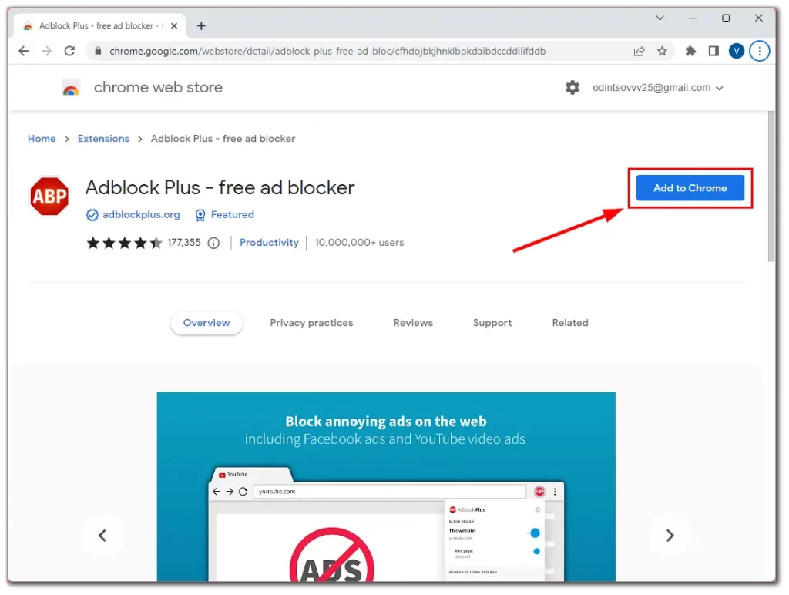789x595 pixels.
Task: Click the page vertical scrollbar
Action: click(771, 187)
